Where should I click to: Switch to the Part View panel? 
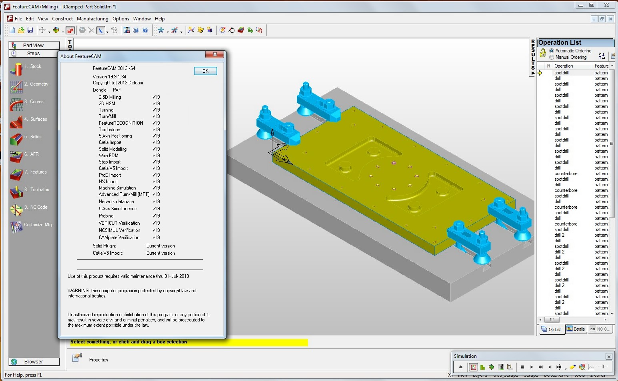click(34, 45)
